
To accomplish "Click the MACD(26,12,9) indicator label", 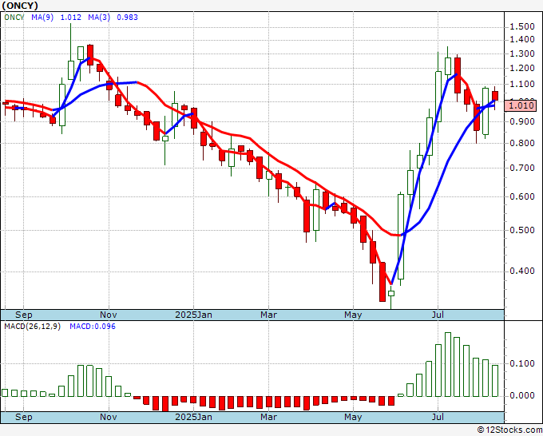I will [x=32, y=327].
